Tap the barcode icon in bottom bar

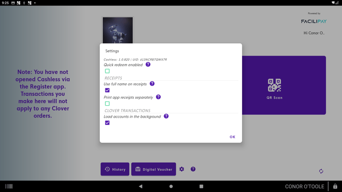9,187
